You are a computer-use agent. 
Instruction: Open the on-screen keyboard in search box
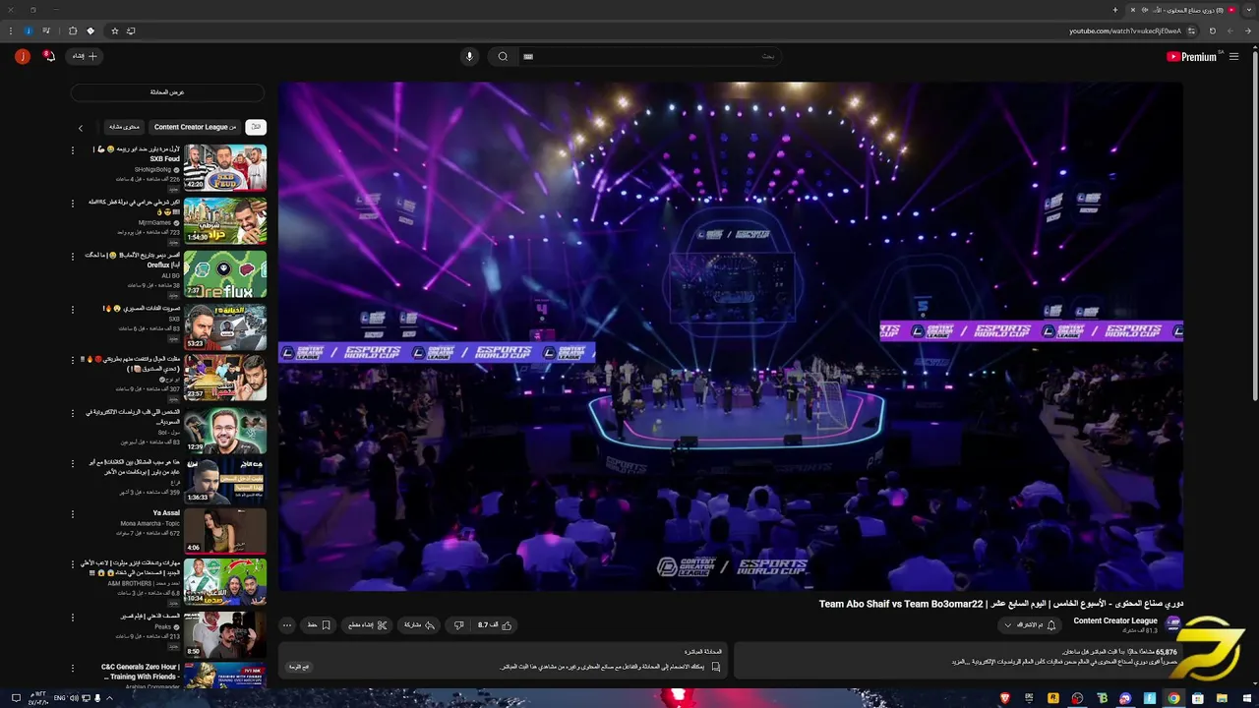pyautogui.click(x=528, y=57)
